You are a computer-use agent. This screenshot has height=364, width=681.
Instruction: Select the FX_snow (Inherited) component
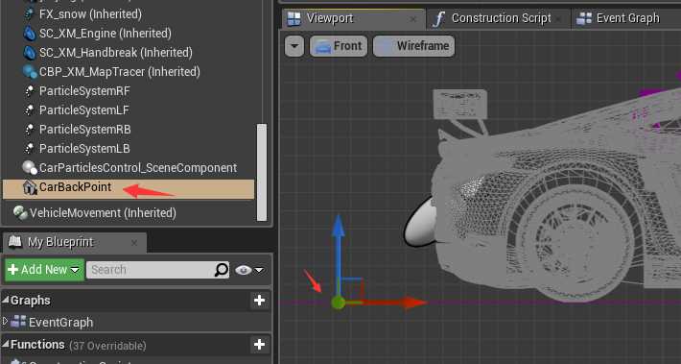[90, 14]
